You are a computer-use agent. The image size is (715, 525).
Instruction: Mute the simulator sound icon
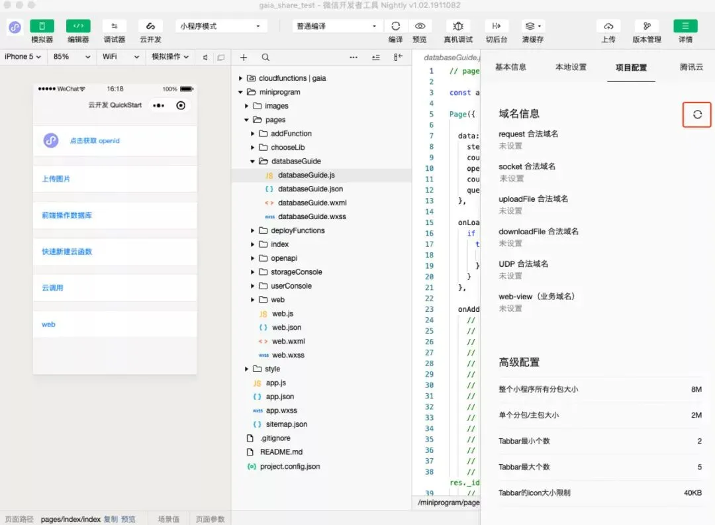[205, 57]
